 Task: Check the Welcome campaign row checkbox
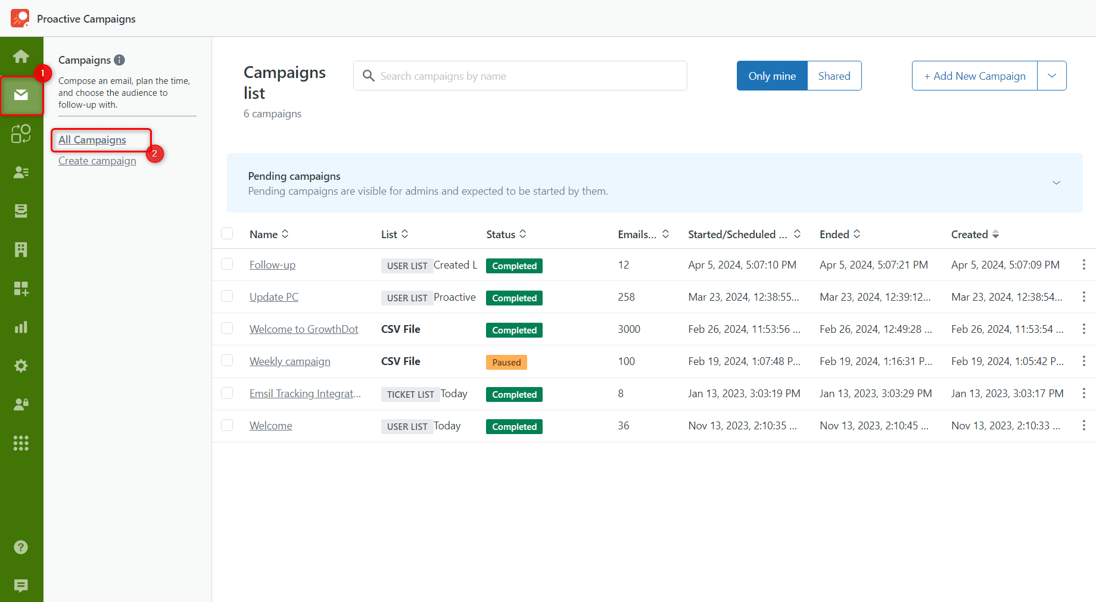[x=227, y=425]
